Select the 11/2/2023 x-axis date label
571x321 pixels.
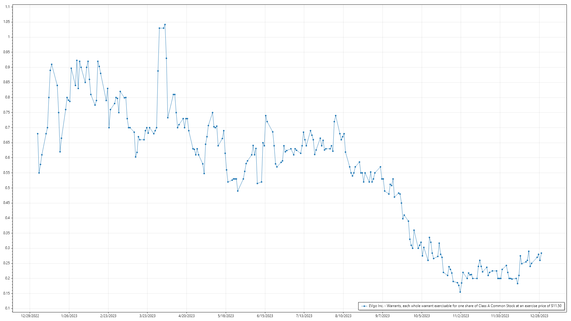tap(461, 316)
